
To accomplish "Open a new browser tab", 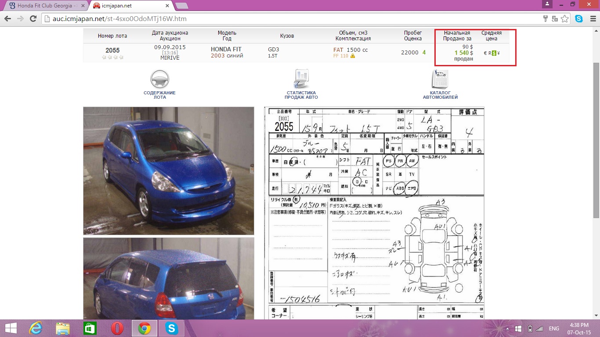I will point(181,6).
